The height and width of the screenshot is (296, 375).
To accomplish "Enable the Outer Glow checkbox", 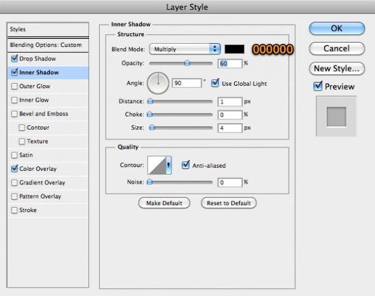I will [x=15, y=86].
